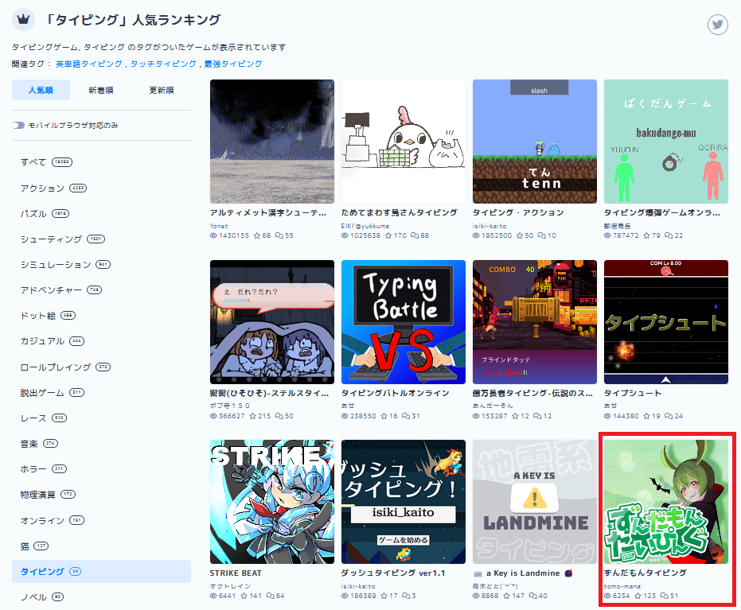Open アルティメット漢字シューティング game thumbnail
The image size is (741, 610).
(x=271, y=142)
